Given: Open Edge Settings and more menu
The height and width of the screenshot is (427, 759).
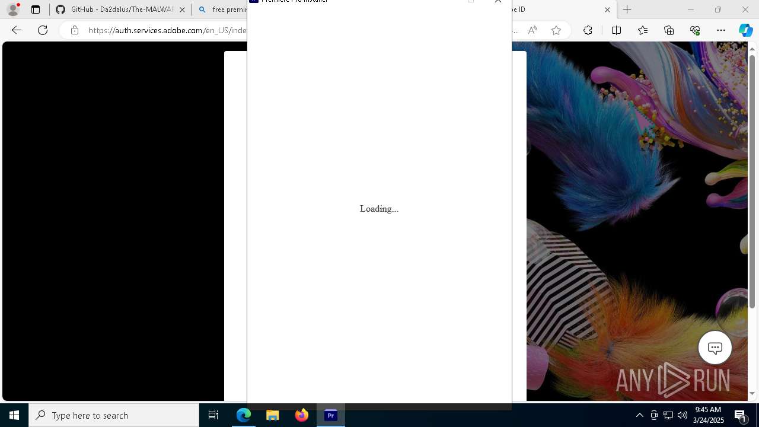Looking at the screenshot, I should [x=721, y=30].
